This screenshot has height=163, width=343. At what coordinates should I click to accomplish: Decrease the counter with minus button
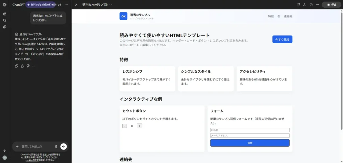pyautogui.click(x=125, y=126)
